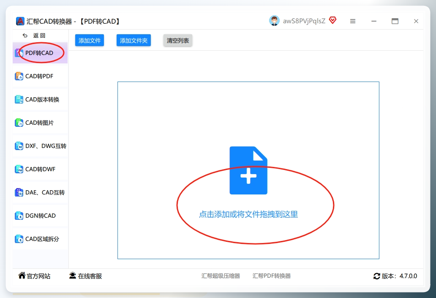Screen dimensions: 436x298
Task: Open 汇帮超级压缩器 link
Action: pyautogui.click(x=221, y=276)
